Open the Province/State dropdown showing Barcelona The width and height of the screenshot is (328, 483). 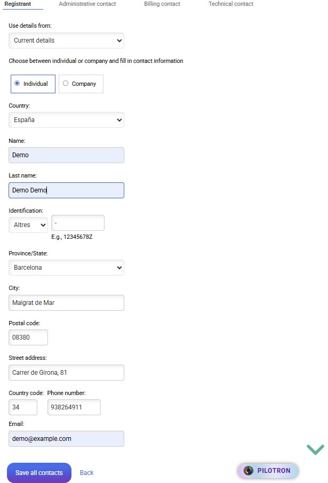tap(66, 268)
